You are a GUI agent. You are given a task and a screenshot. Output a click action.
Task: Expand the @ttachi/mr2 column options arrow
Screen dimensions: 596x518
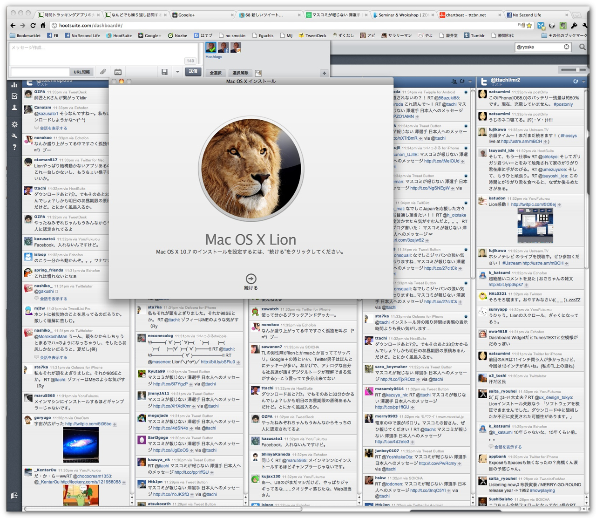[x=584, y=82]
